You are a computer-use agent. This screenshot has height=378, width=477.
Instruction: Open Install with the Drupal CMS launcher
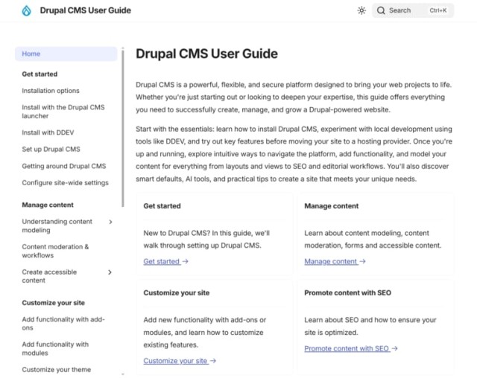click(x=63, y=112)
